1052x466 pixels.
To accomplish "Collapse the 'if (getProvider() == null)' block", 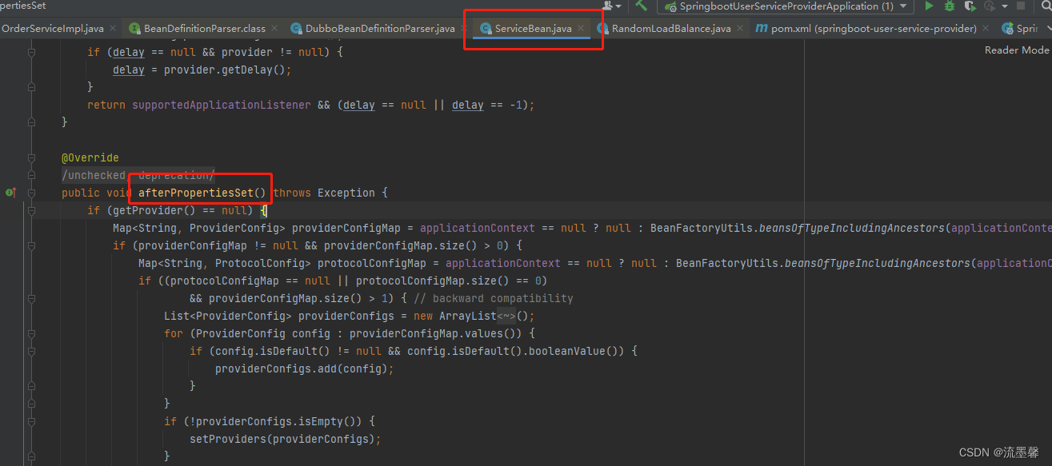I will tap(31, 210).
